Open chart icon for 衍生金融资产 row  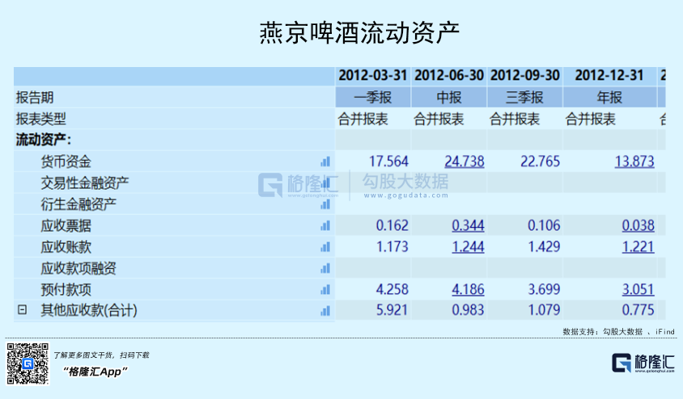point(325,204)
